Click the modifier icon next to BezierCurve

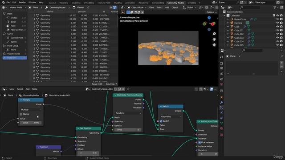(252, 19)
